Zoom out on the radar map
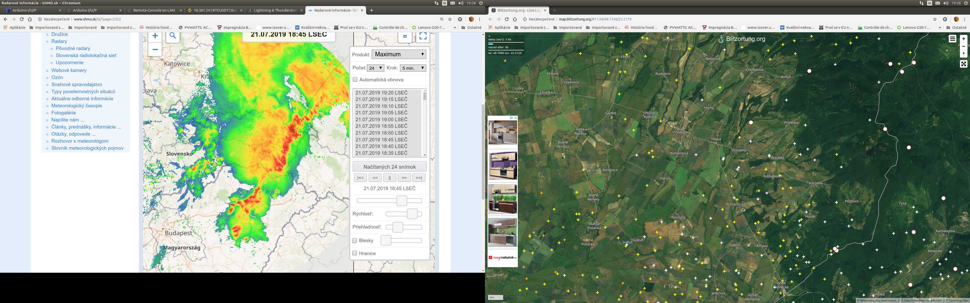 pos(155,49)
